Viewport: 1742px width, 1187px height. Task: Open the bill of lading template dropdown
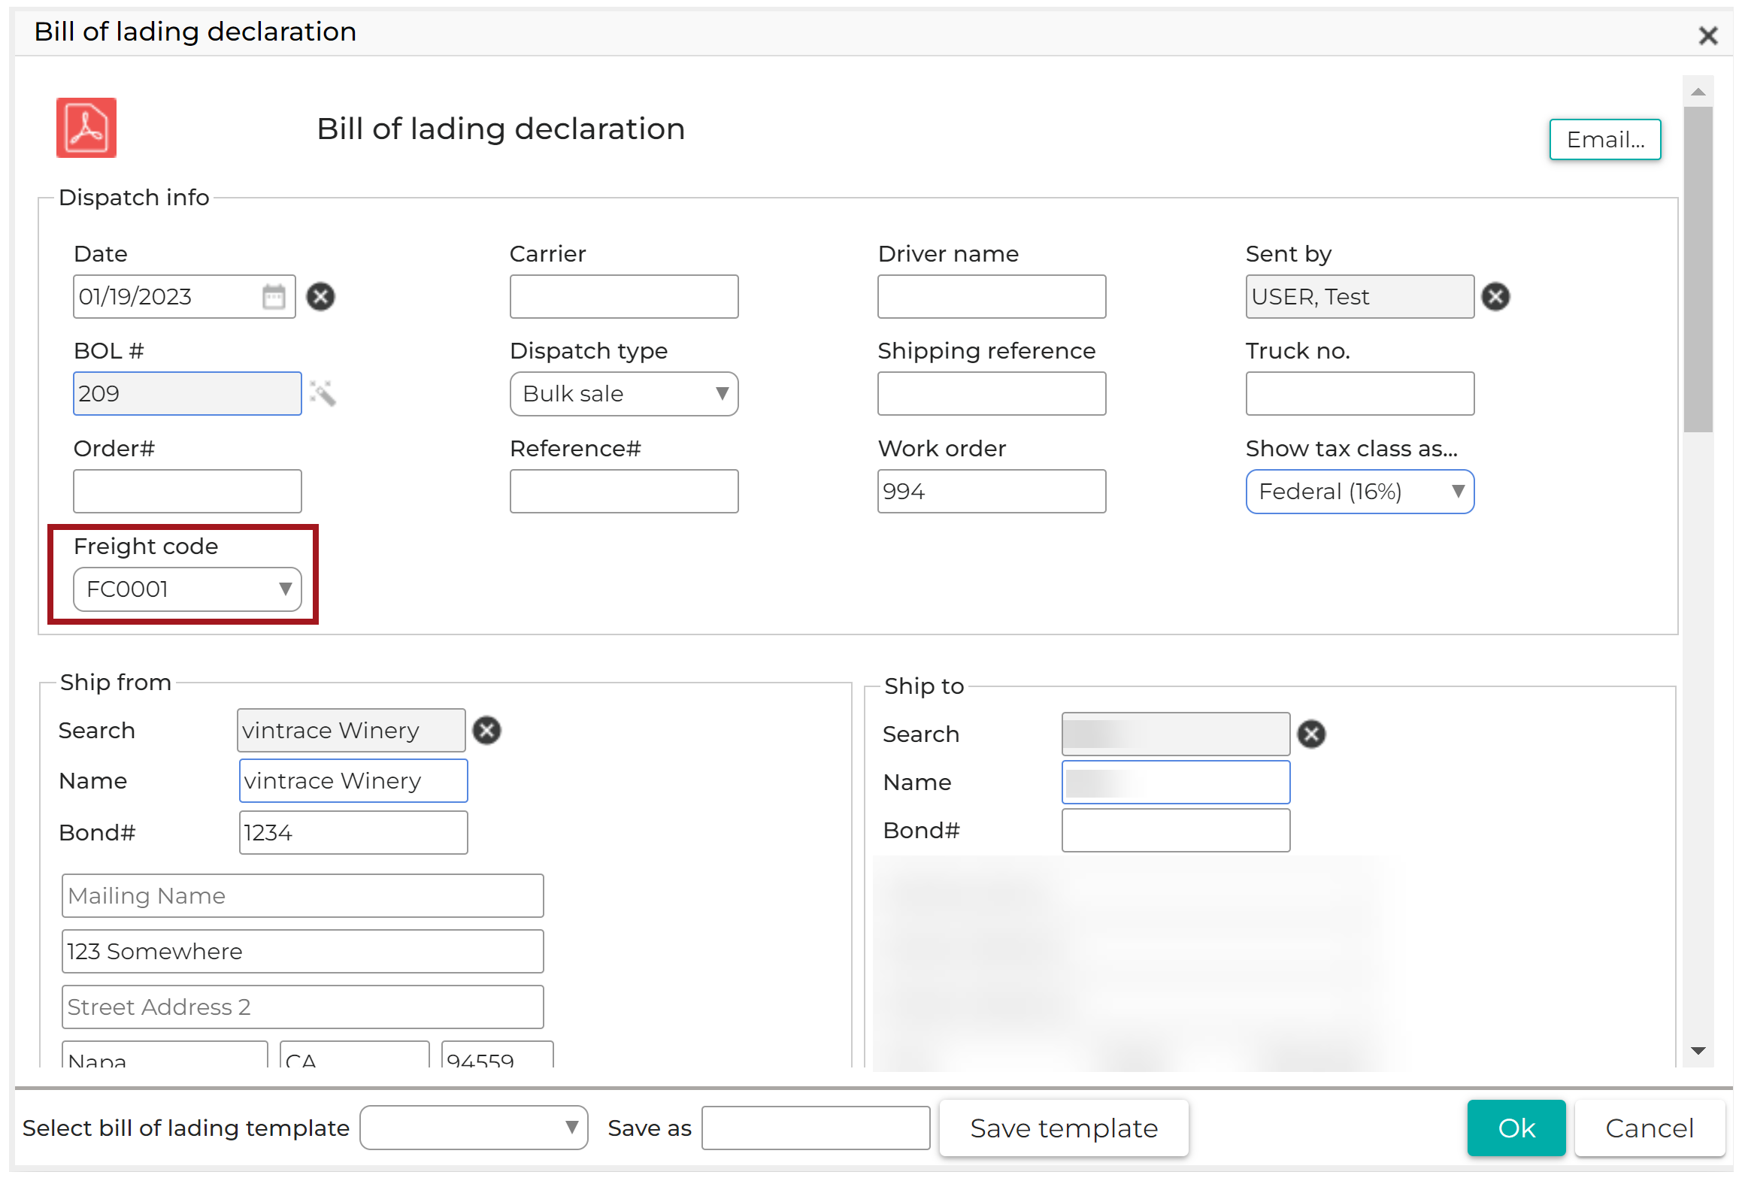point(474,1128)
